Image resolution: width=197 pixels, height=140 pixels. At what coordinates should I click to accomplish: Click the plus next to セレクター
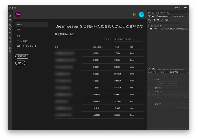(x=150, y=91)
